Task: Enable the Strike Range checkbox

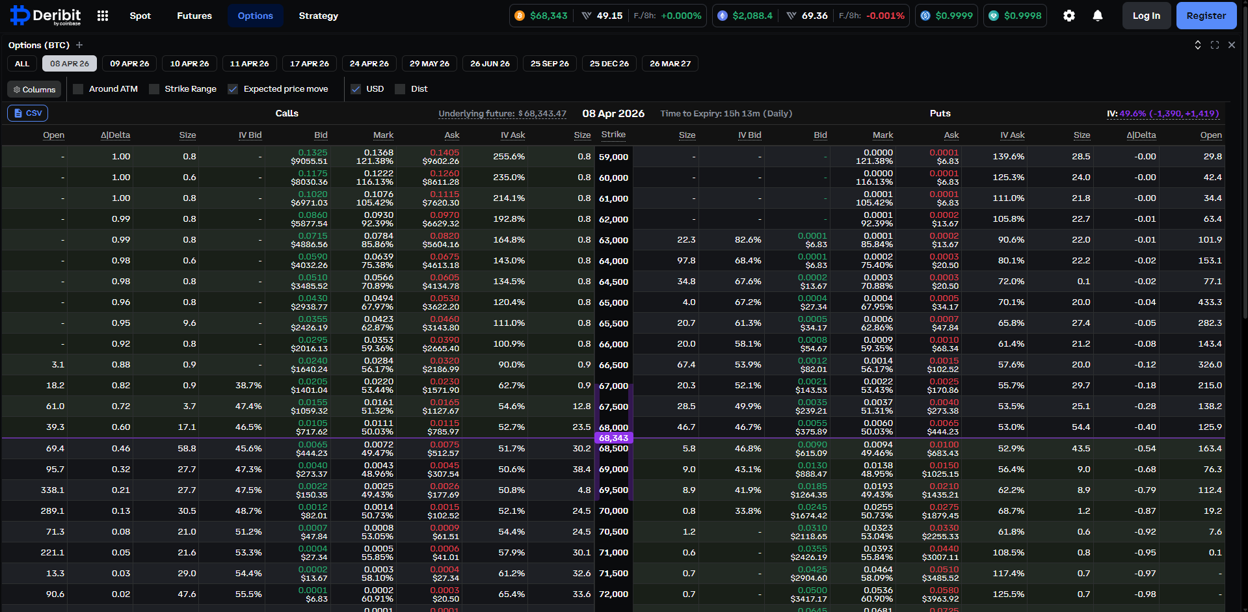Action: tap(154, 89)
